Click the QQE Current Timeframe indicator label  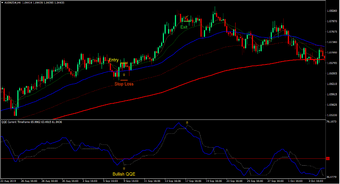(x=20, y=122)
